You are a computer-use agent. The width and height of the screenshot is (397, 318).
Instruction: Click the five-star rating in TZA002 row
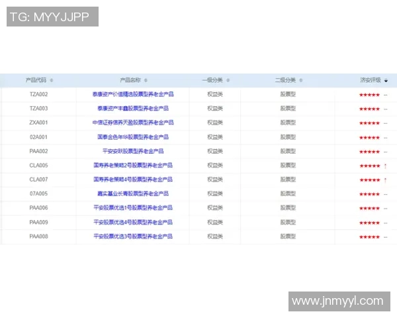tap(369, 95)
